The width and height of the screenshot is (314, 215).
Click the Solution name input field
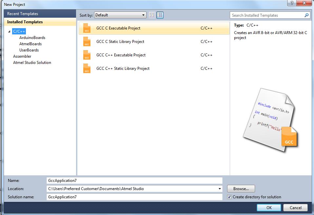(x=134, y=197)
